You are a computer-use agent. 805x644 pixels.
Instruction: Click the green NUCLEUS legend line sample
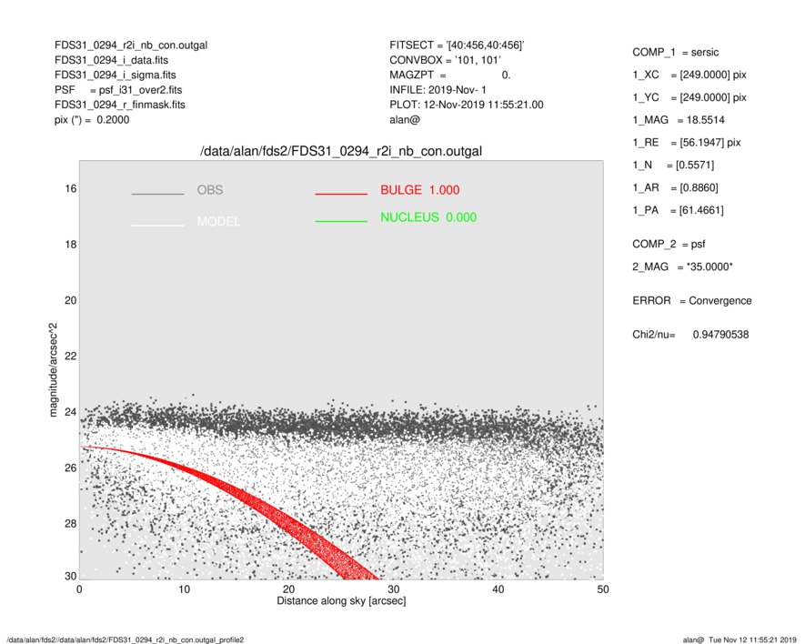tap(341, 221)
